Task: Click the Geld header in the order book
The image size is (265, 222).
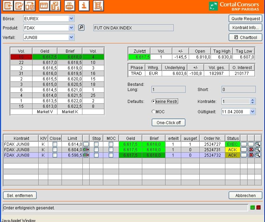Action: point(45,51)
